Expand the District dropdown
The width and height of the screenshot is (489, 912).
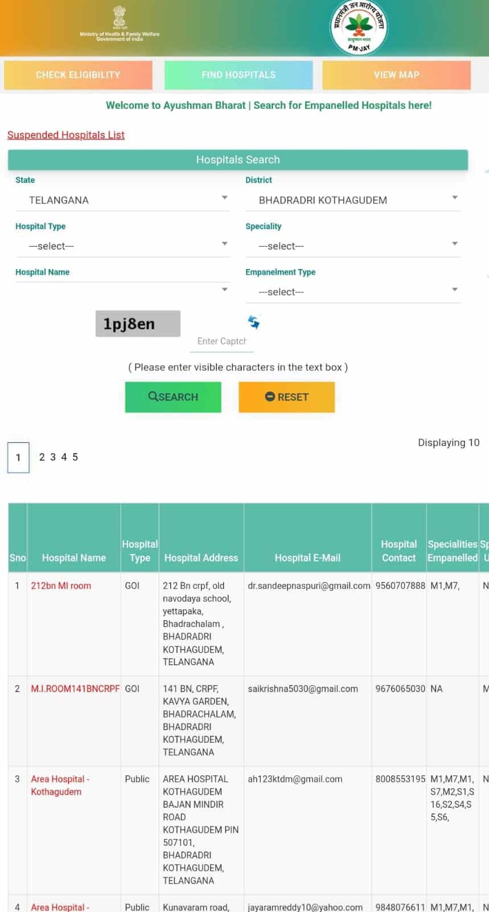352,200
